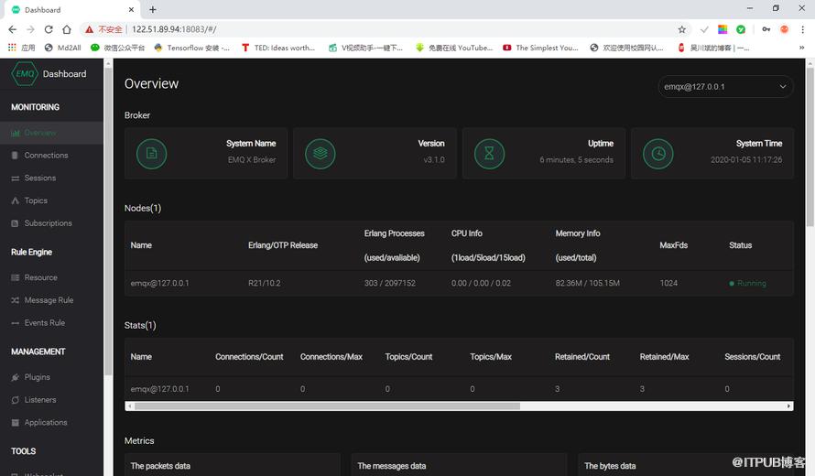Click the Stats table horizontal scrollbar thumb
Image resolution: width=815 pixels, height=476 pixels.
pyautogui.click(x=327, y=406)
